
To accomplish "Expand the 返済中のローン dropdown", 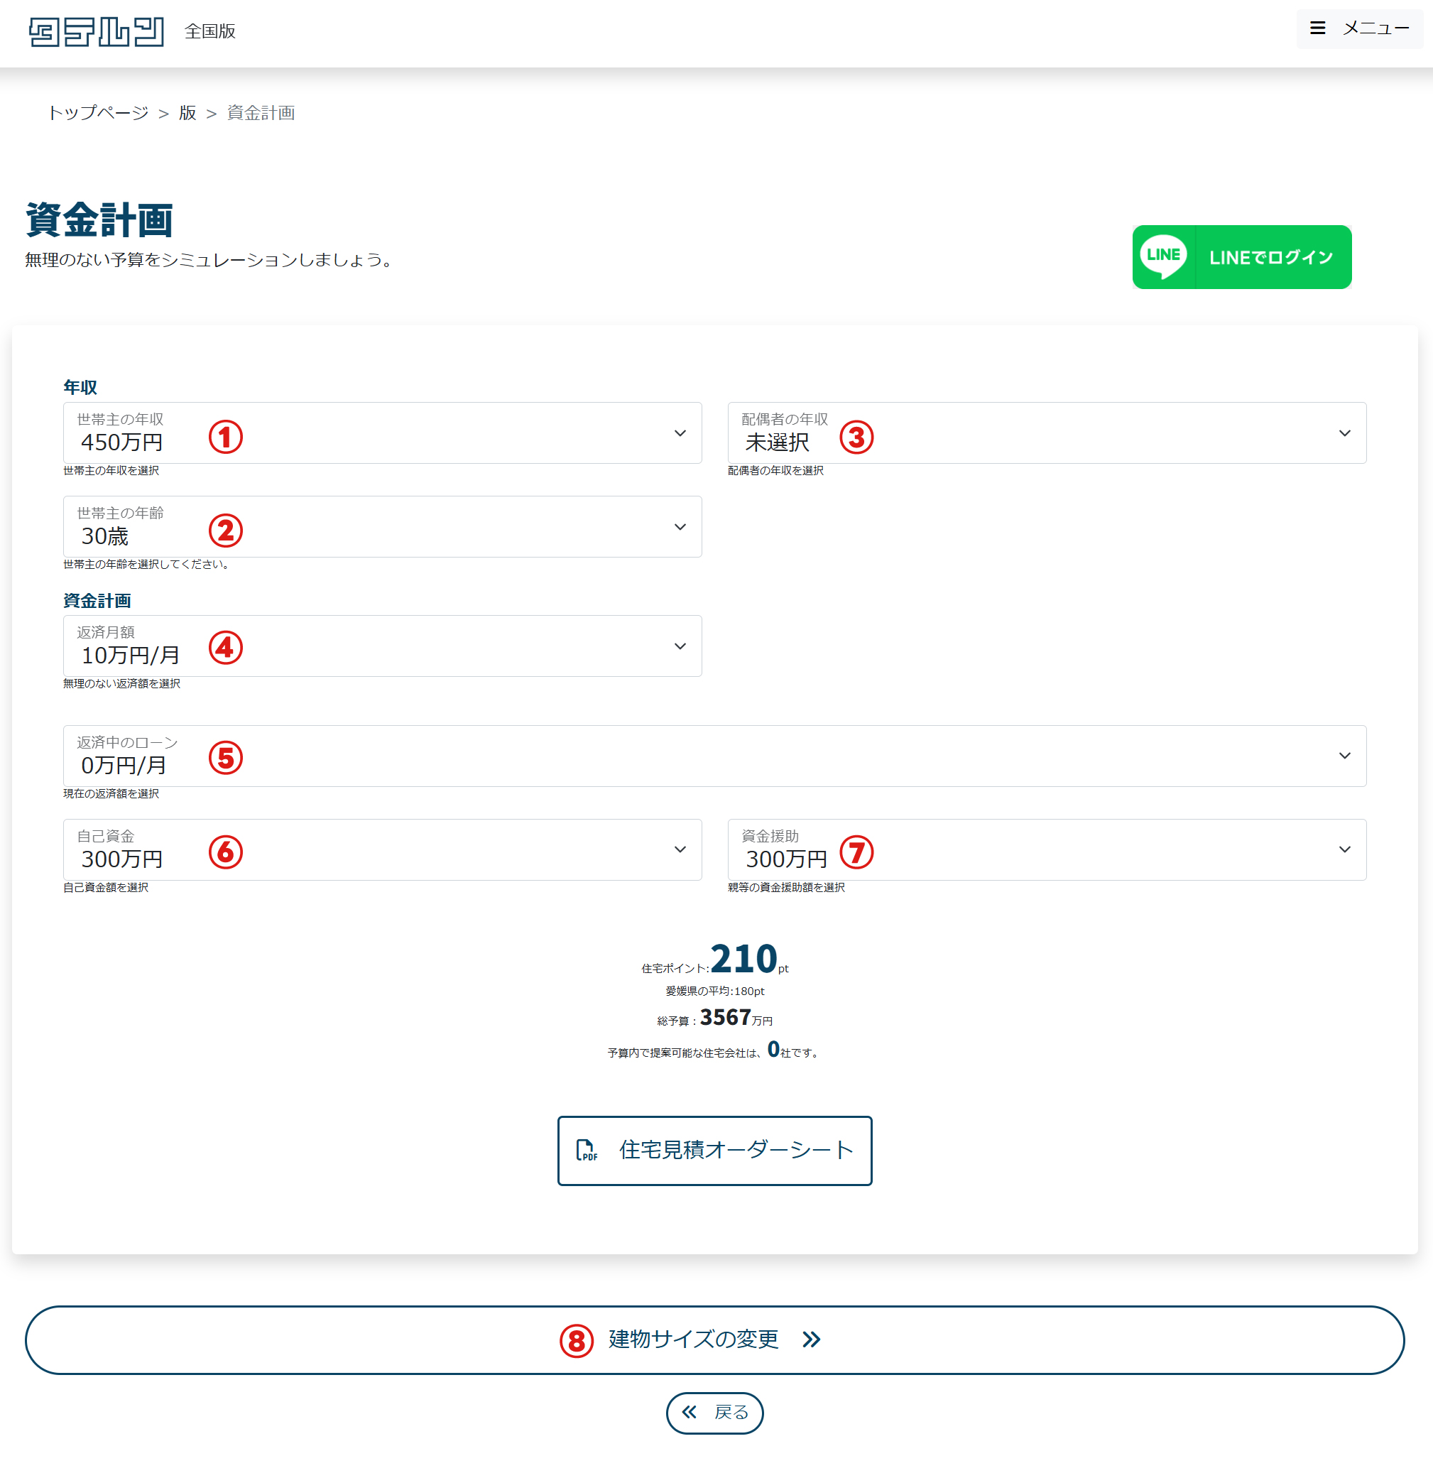I will pos(714,756).
